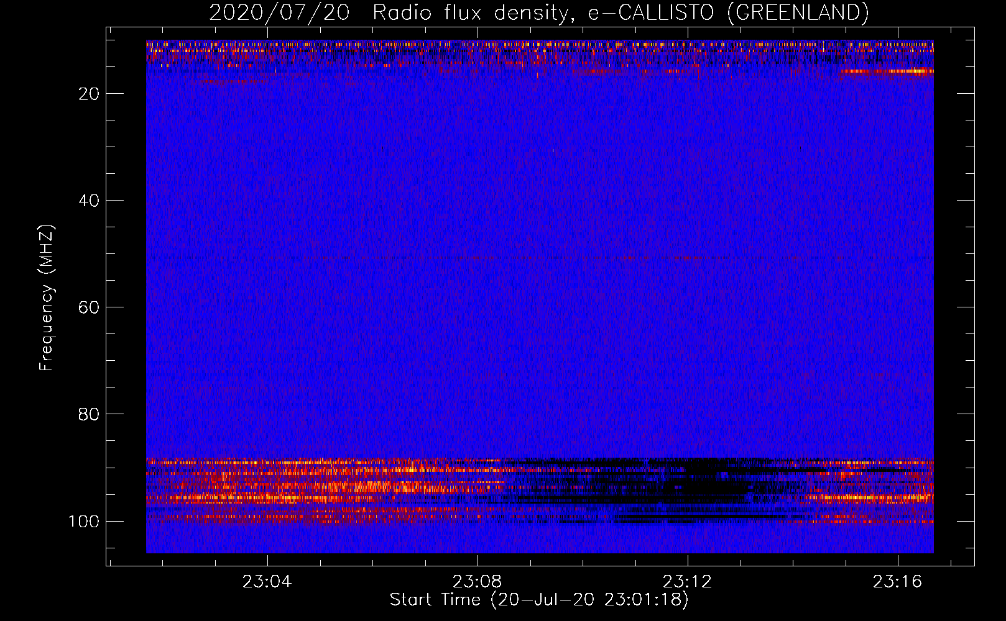The image size is (1006, 621).
Task: Click the 80 frequency tick label
Action: 89,414
